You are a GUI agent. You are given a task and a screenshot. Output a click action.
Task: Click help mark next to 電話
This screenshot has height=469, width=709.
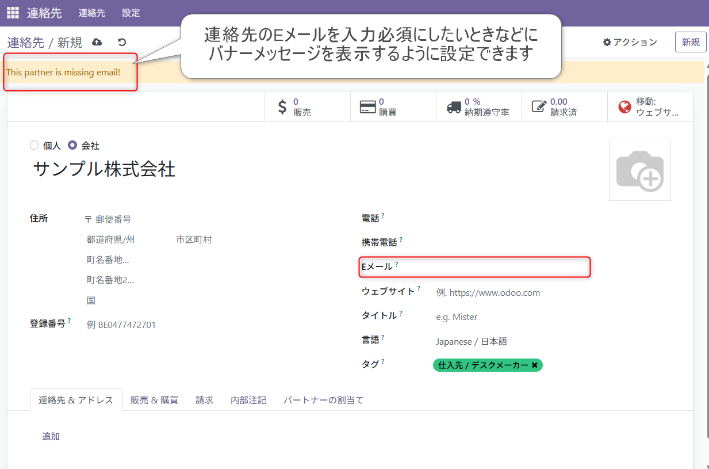383,215
